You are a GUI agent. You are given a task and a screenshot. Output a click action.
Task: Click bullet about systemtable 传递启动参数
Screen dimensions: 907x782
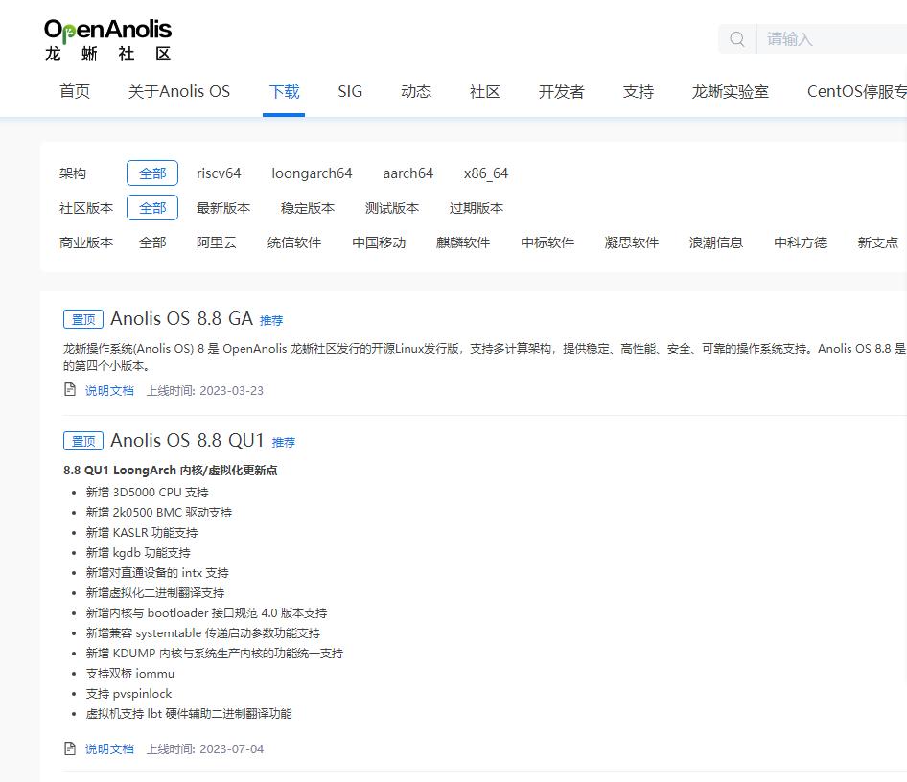point(203,633)
